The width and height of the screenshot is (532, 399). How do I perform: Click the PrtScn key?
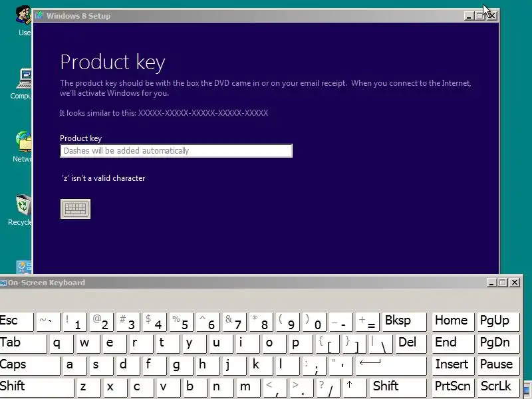pos(453,387)
